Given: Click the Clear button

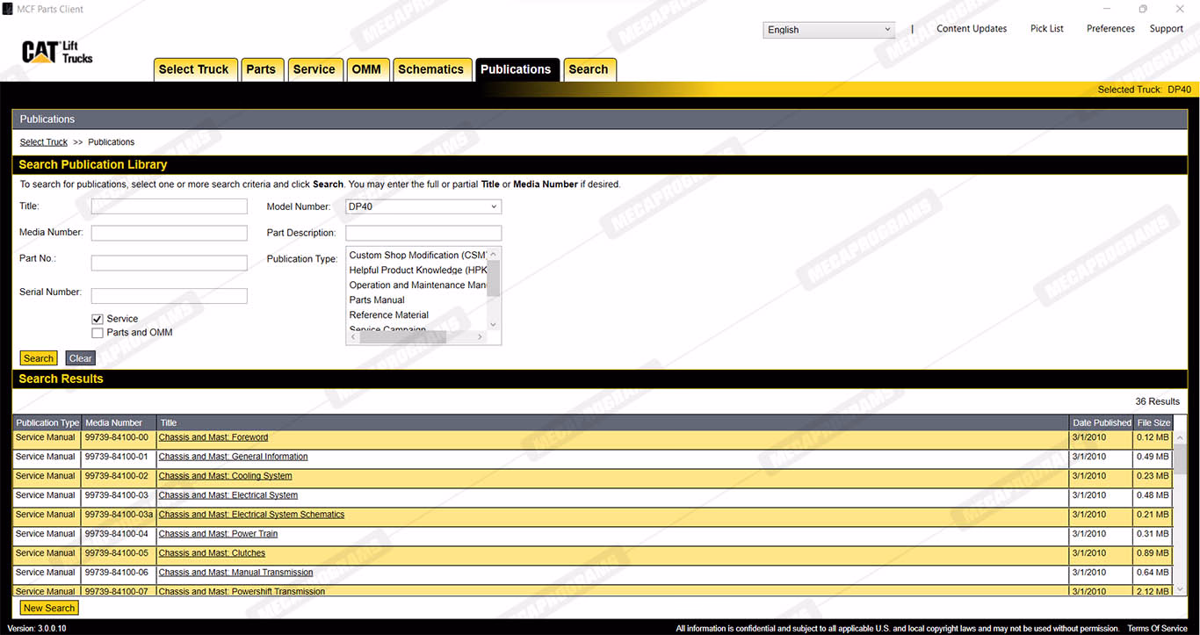Looking at the screenshot, I should click(x=81, y=358).
